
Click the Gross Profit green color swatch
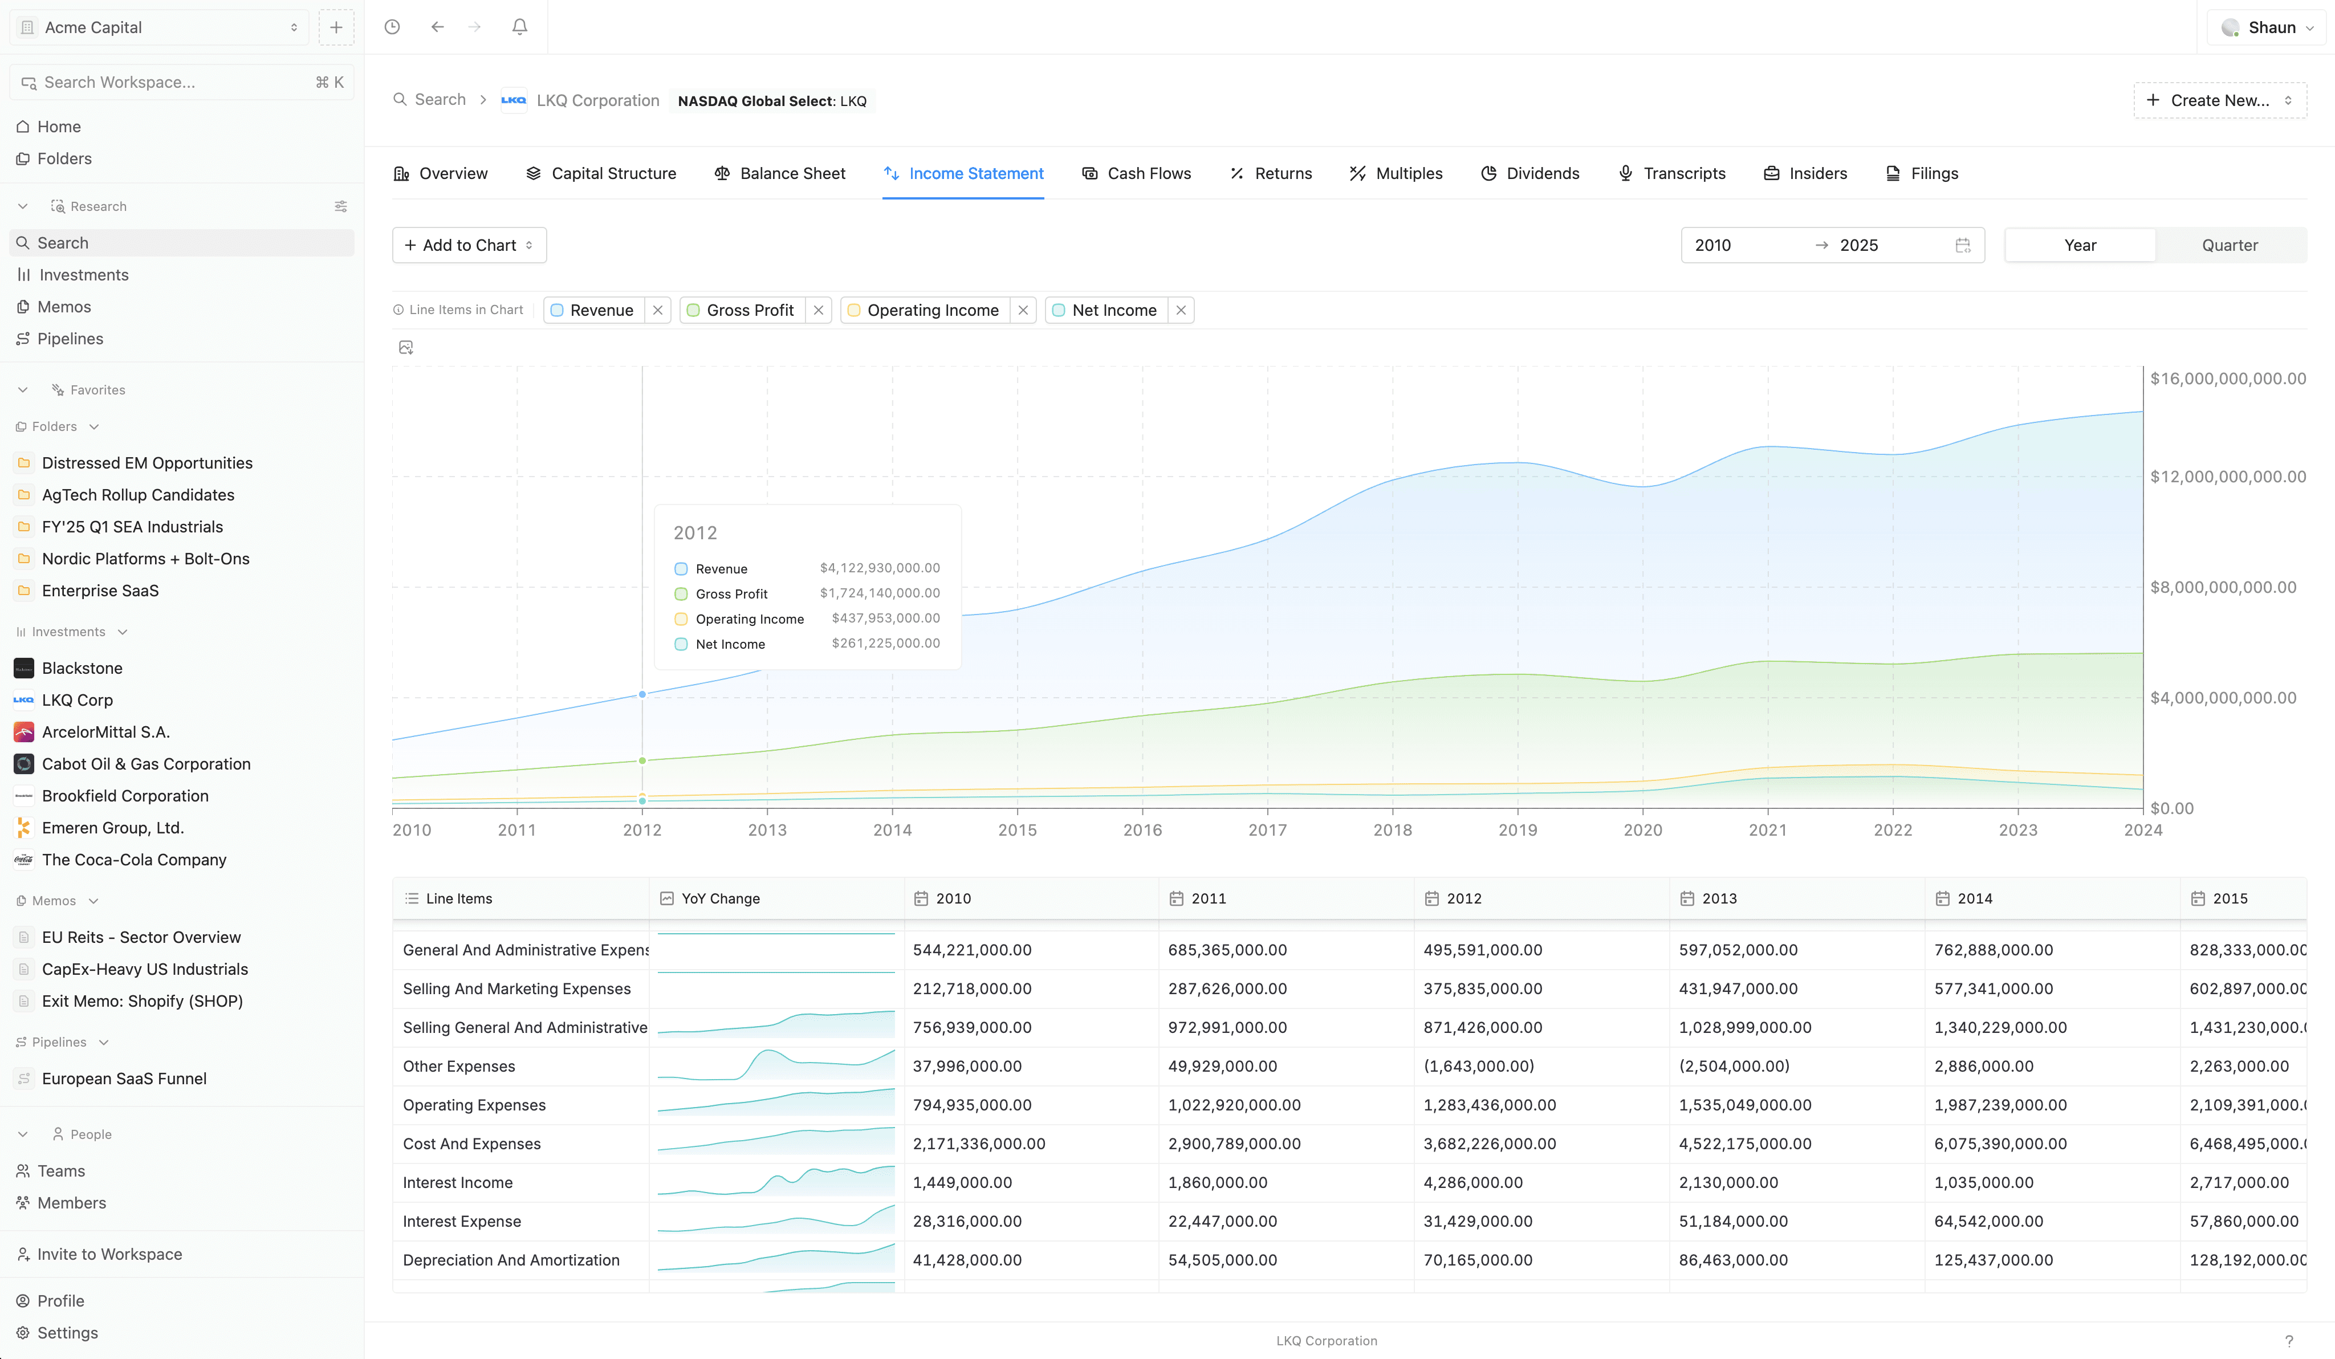point(693,310)
